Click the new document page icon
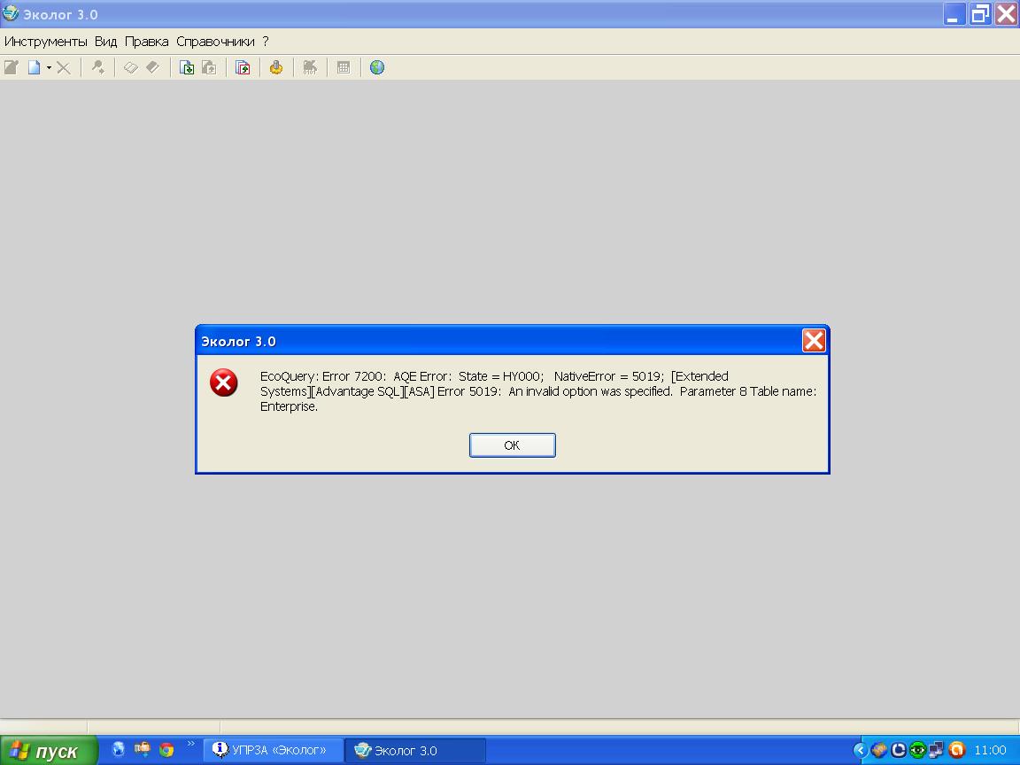Viewport: 1020px width, 765px height. tap(35, 67)
